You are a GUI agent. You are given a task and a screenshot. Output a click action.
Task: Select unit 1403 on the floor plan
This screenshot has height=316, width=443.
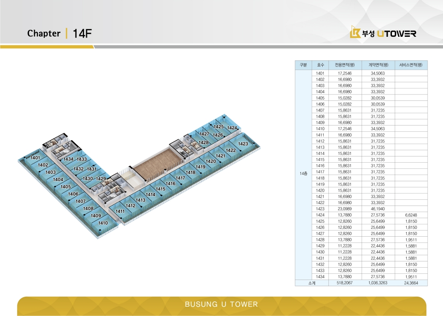(x=50, y=172)
